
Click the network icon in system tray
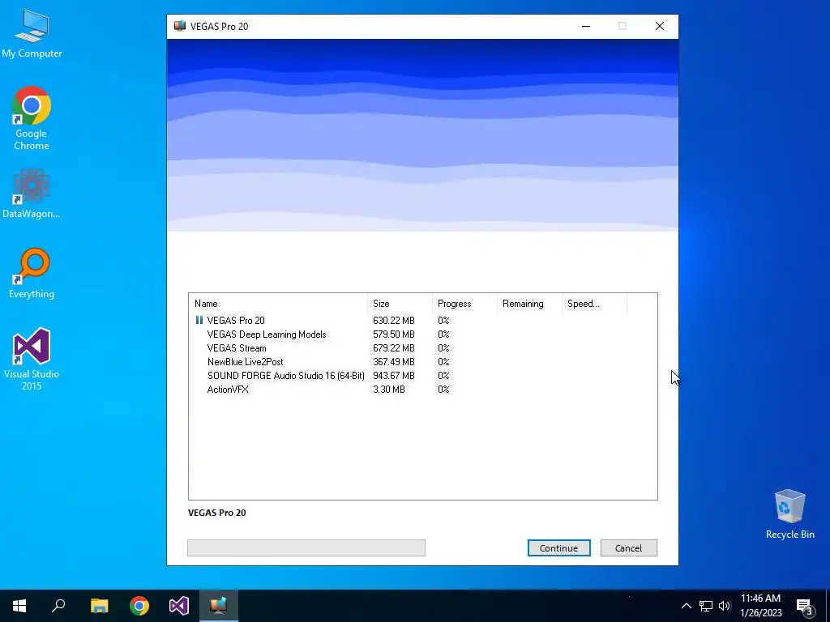click(706, 606)
